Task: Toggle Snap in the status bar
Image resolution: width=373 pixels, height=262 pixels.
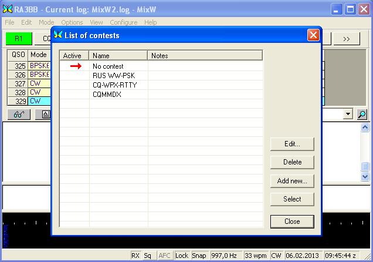Action: [199, 256]
